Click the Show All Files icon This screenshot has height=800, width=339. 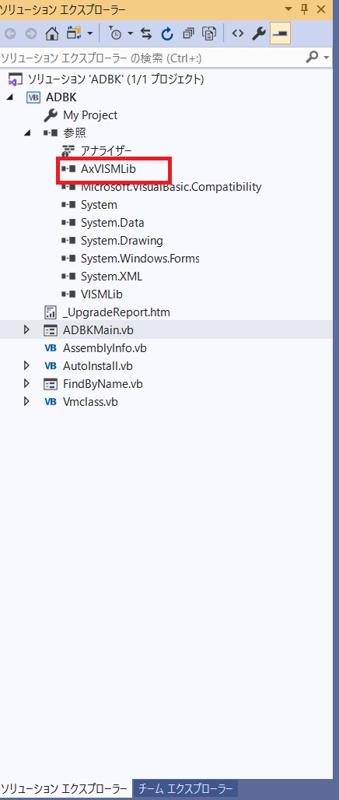click(209, 33)
